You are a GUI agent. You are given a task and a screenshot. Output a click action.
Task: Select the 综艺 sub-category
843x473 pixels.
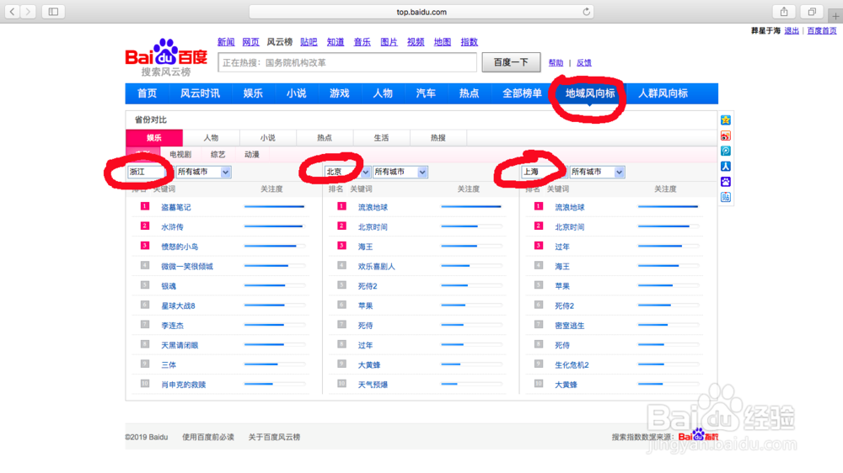tap(217, 155)
